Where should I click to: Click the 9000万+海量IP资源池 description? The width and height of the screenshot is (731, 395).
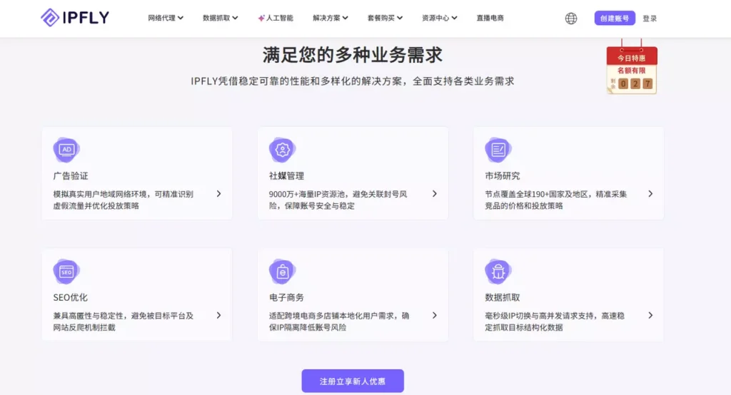click(338, 200)
